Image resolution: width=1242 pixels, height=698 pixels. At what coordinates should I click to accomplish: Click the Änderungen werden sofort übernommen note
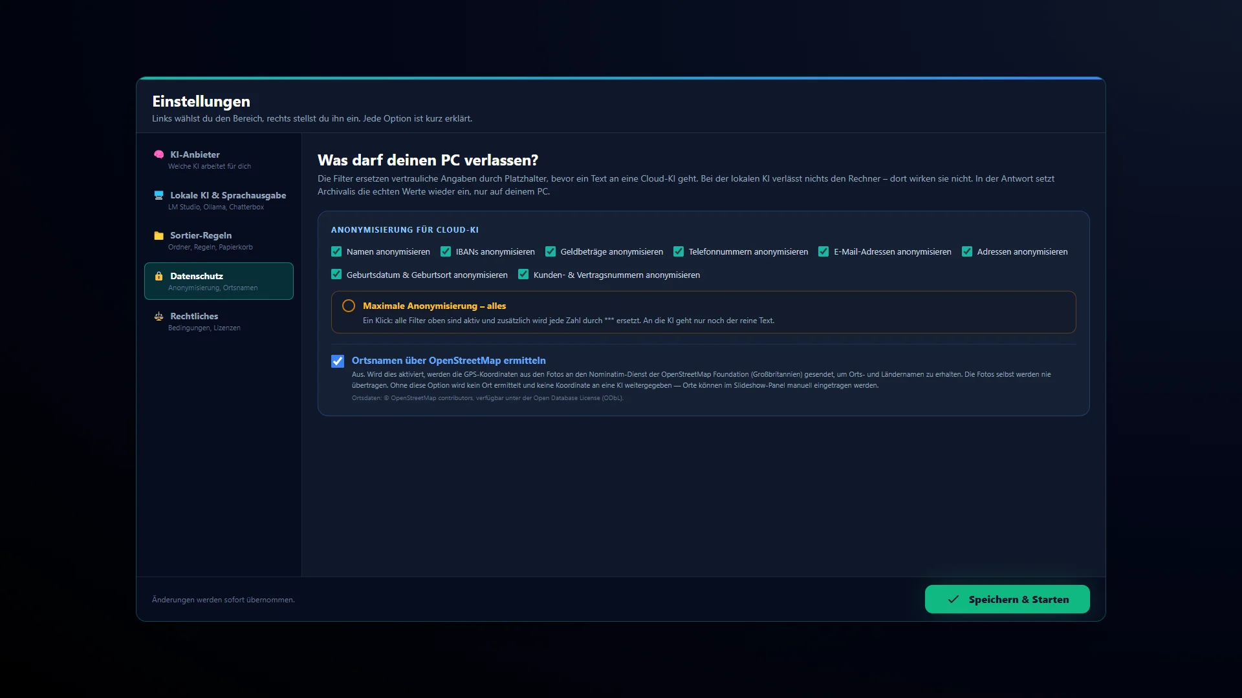[223, 600]
